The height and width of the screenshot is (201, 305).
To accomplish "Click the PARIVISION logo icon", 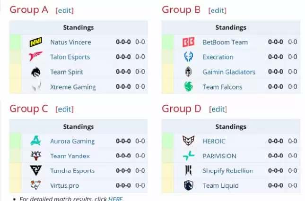I will tap(188, 156).
